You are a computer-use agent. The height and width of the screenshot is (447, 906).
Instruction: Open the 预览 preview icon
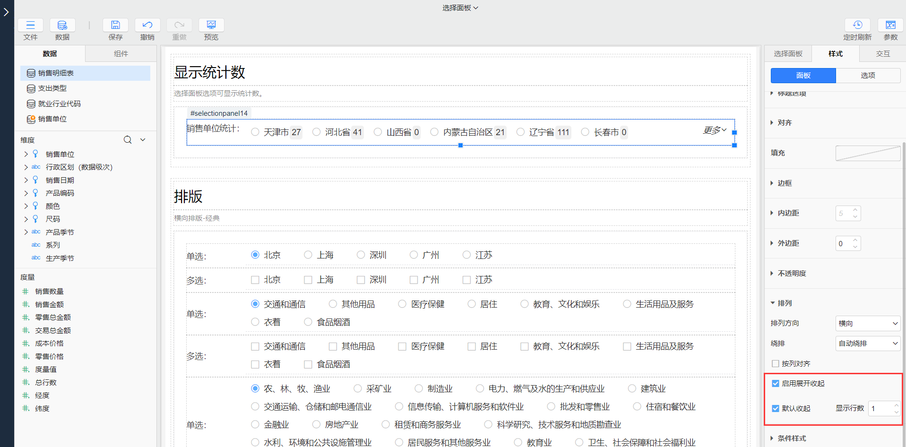[x=211, y=25]
